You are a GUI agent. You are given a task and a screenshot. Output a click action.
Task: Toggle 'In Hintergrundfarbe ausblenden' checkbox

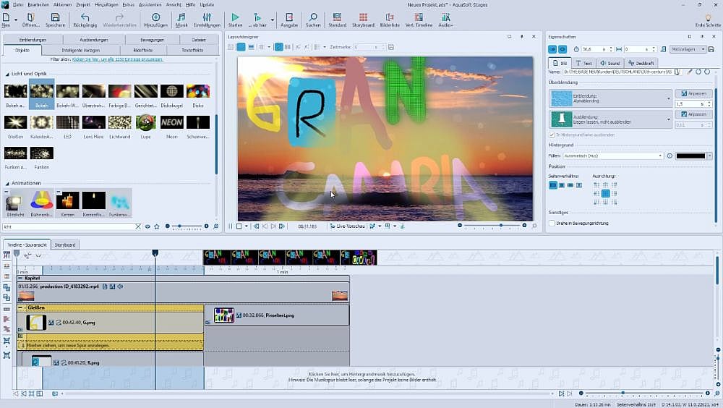[x=552, y=135]
